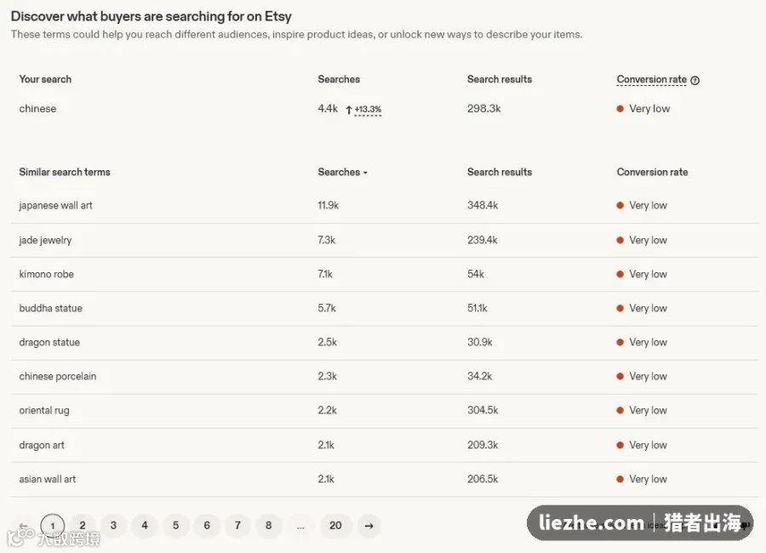Screen dimensions: 766x553
Task: Jump to page 20
Action: pyautogui.click(x=335, y=525)
